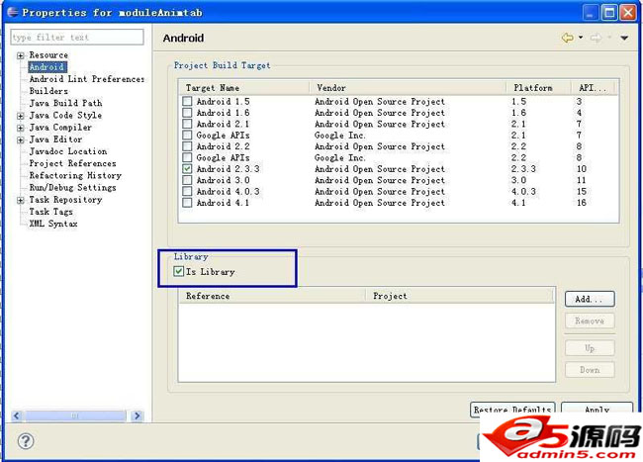Open Android Lint Preferences page
Image resolution: width=643 pixels, height=462 pixels.
[86, 79]
